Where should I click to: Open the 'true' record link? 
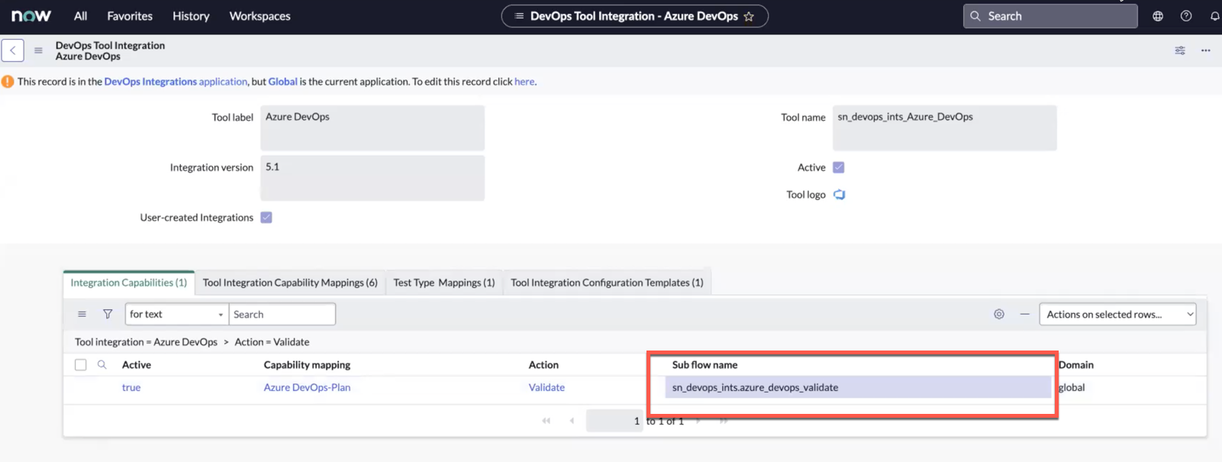(x=131, y=387)
